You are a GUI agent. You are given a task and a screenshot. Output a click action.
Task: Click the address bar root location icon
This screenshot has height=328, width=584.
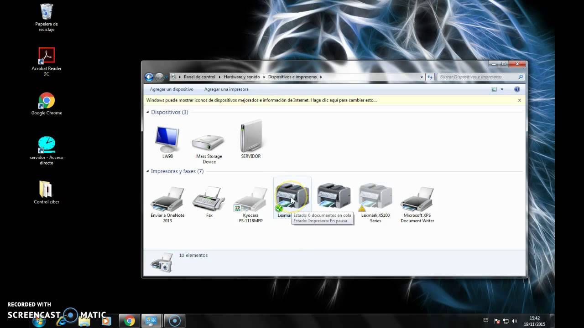(173, 77)
